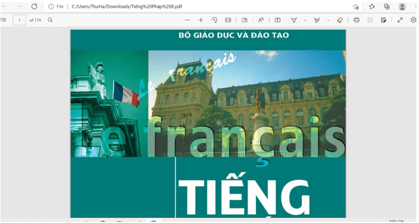Screen dimensions: 419x223
Task: Click the PDF cover page image
Action: (208, 124)
